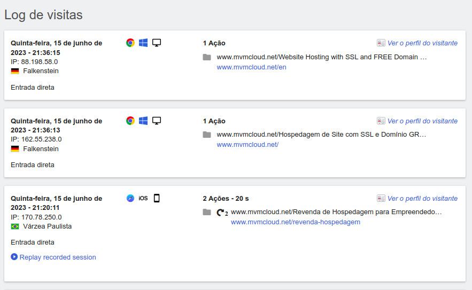Open the www.mvmcloud.net/en page link
Image resolution: width=472 pixels, height=290 pixels.
click(x=251, y=67)
